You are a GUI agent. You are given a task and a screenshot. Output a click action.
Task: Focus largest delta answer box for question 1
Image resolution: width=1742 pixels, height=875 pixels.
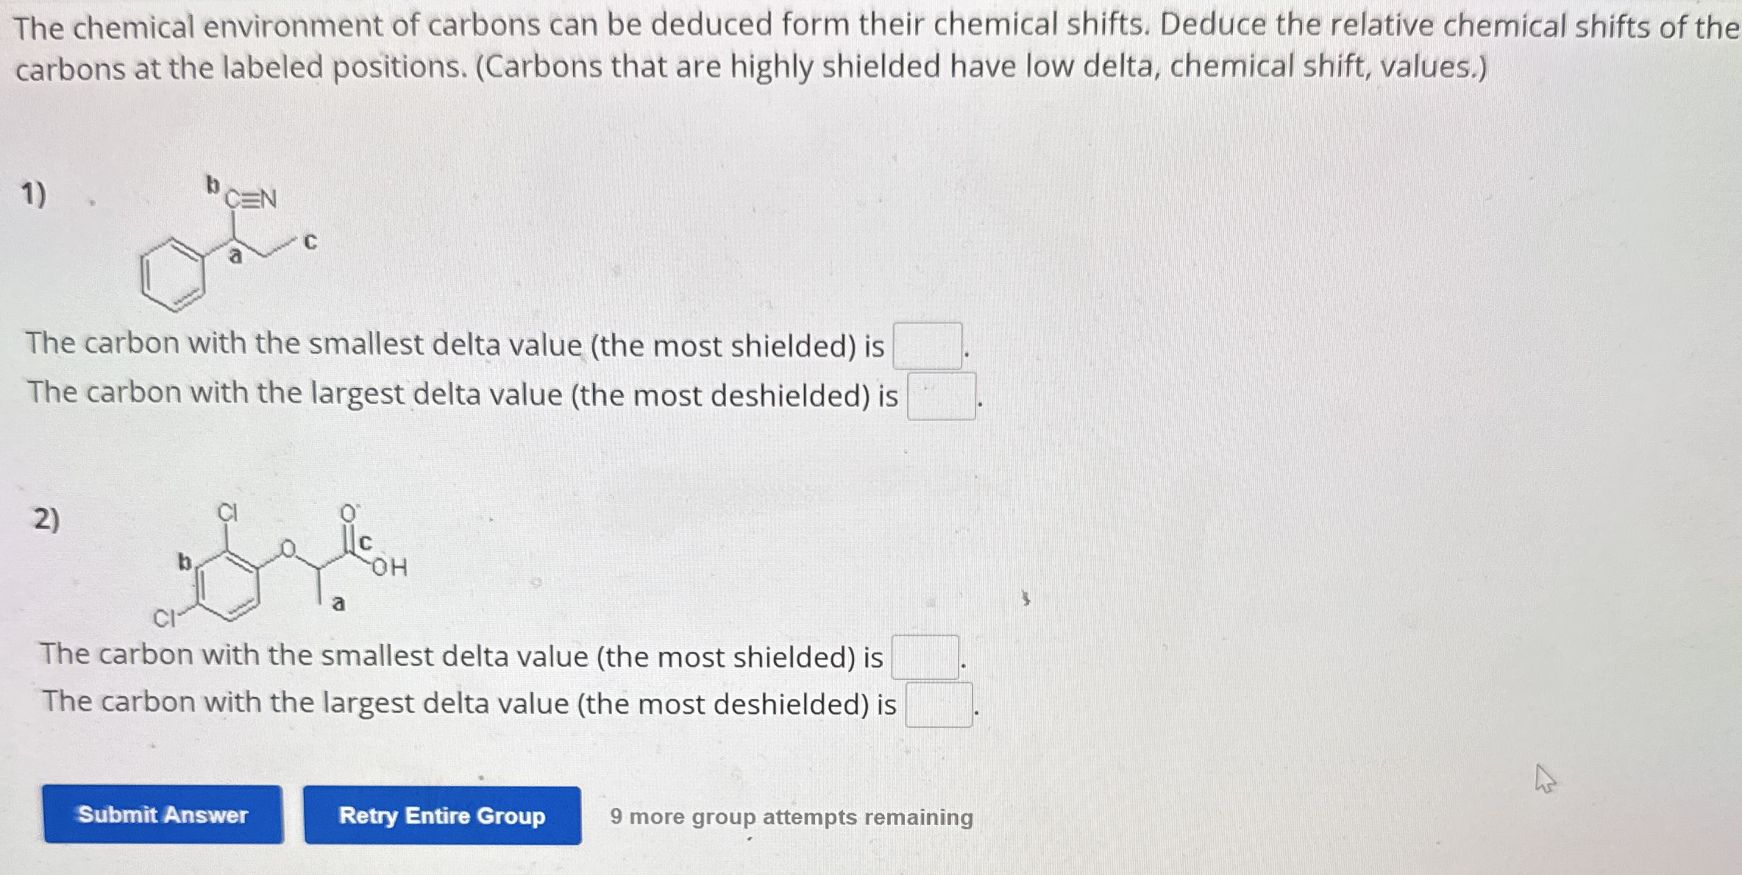pyautogui.click(x=942, y=396)
